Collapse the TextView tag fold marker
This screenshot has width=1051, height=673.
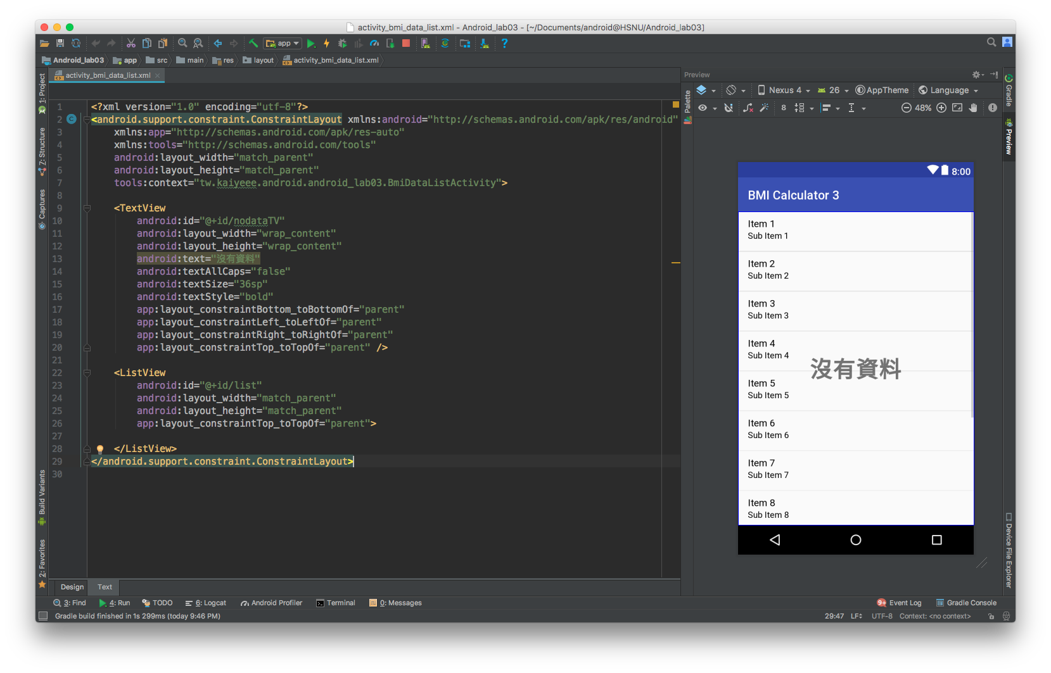point(87,208)
